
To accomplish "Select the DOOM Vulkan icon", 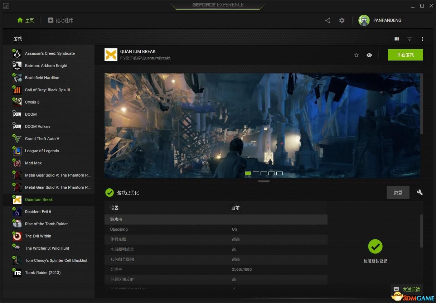I will pyautogui.click(x=17, y=126).
